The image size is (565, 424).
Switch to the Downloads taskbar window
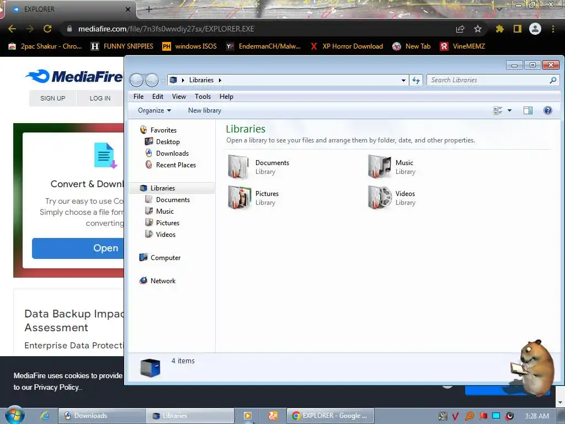pos(102,416)
